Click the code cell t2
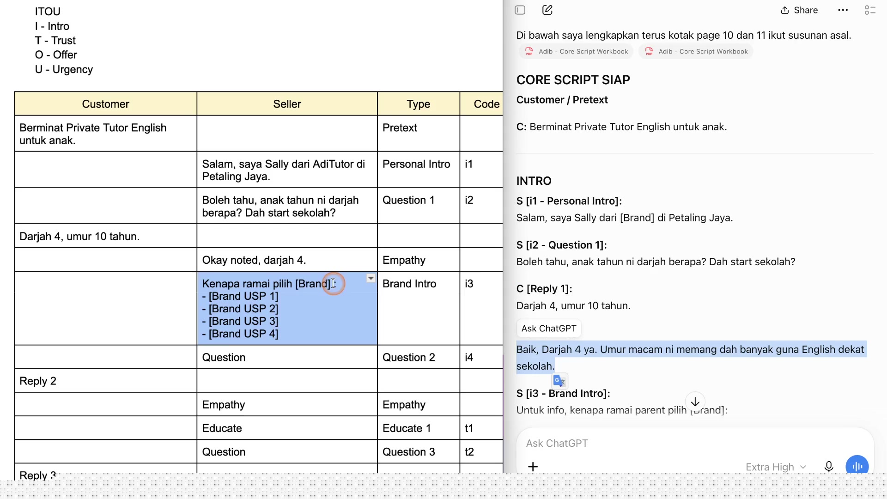This screenshot has width=887, height=499. pyautogui.click(x=481, y=452)
